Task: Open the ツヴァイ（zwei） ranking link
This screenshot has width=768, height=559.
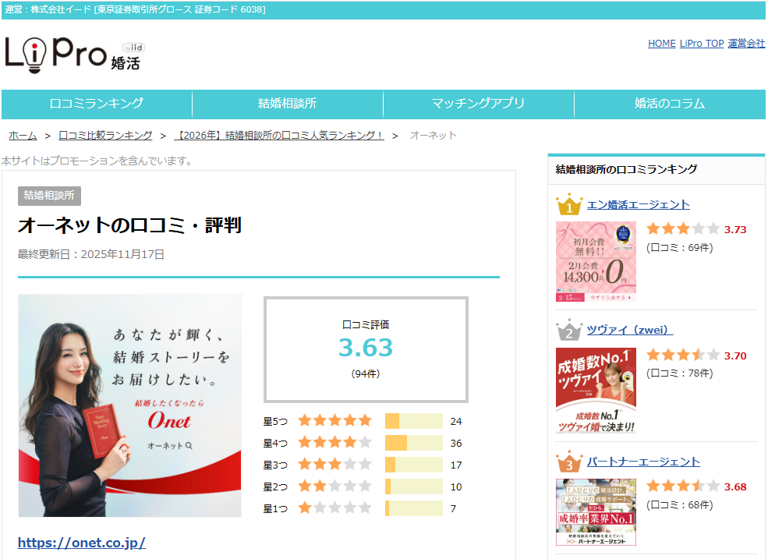Action: click(630, 330)
